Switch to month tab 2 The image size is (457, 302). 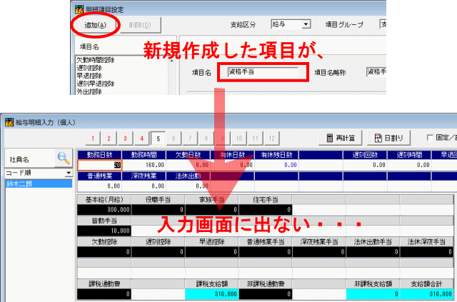click(x=109, y=139)
